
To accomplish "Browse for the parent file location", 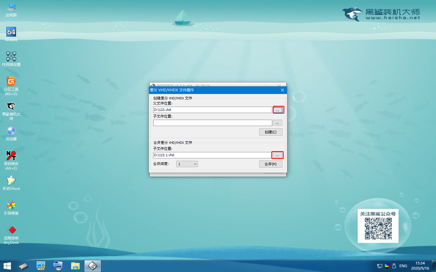I will [x=278, y=110].
